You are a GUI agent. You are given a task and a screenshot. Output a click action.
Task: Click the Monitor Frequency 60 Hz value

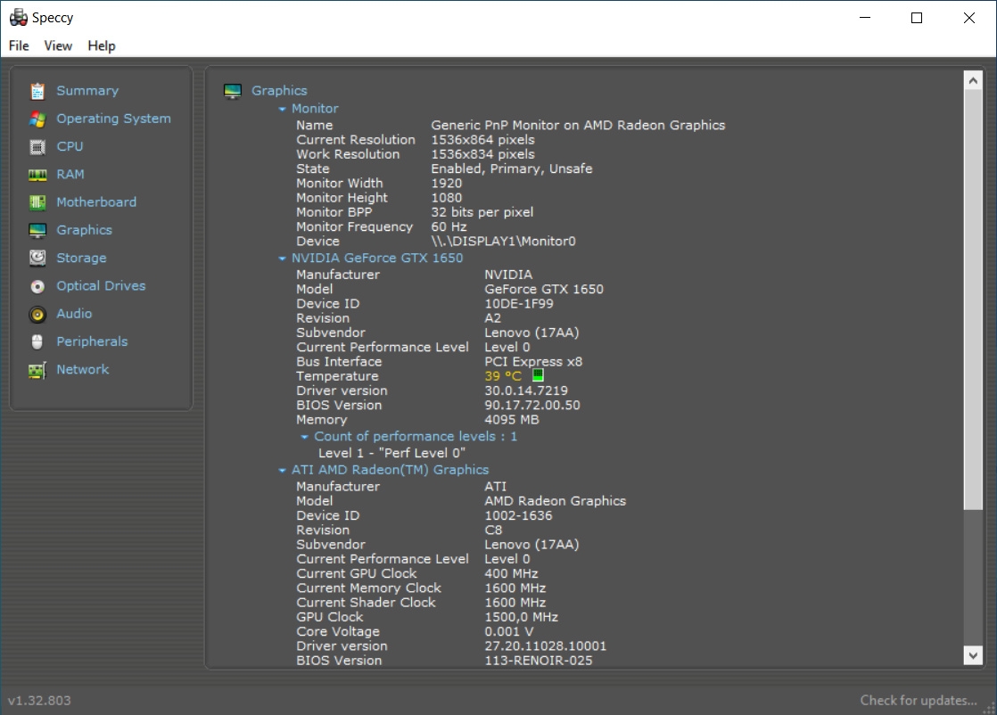click(449, 227)
